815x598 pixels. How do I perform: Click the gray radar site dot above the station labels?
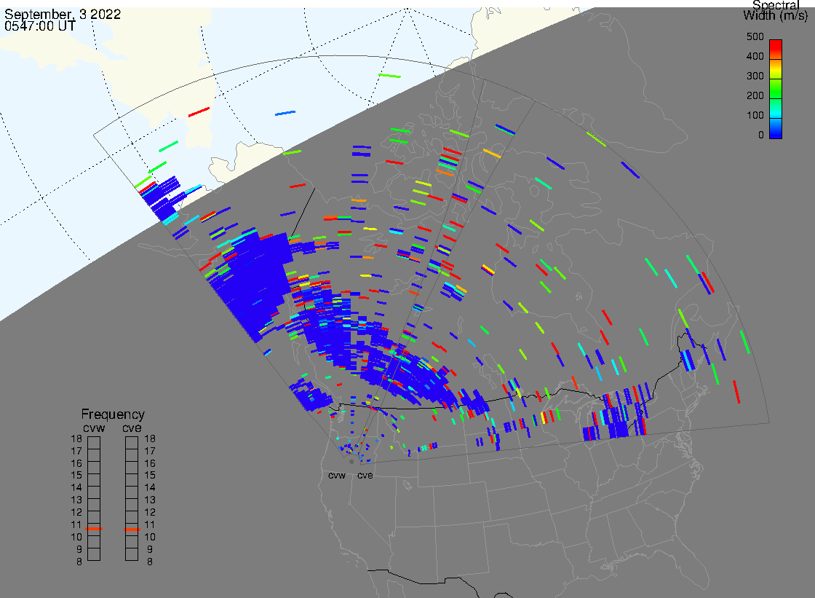coord(352,462)
